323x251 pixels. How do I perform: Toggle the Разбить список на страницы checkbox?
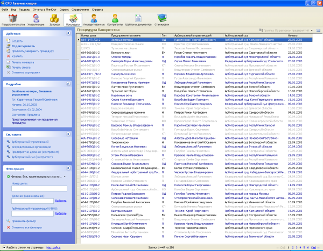(5, 247)
